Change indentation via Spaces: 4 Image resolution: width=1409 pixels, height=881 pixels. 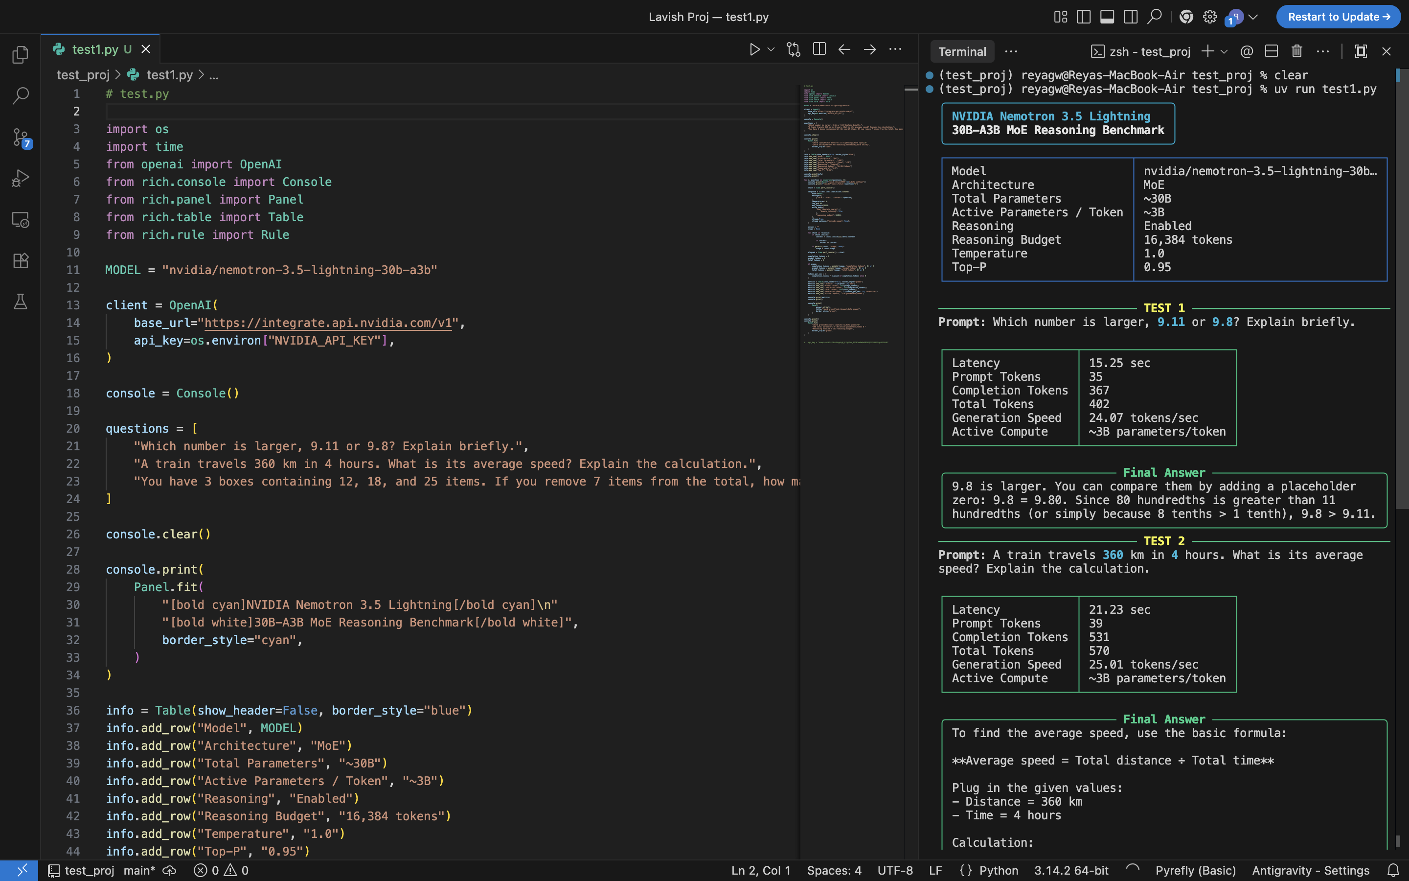pyautogui.click(x=834, y=871)
